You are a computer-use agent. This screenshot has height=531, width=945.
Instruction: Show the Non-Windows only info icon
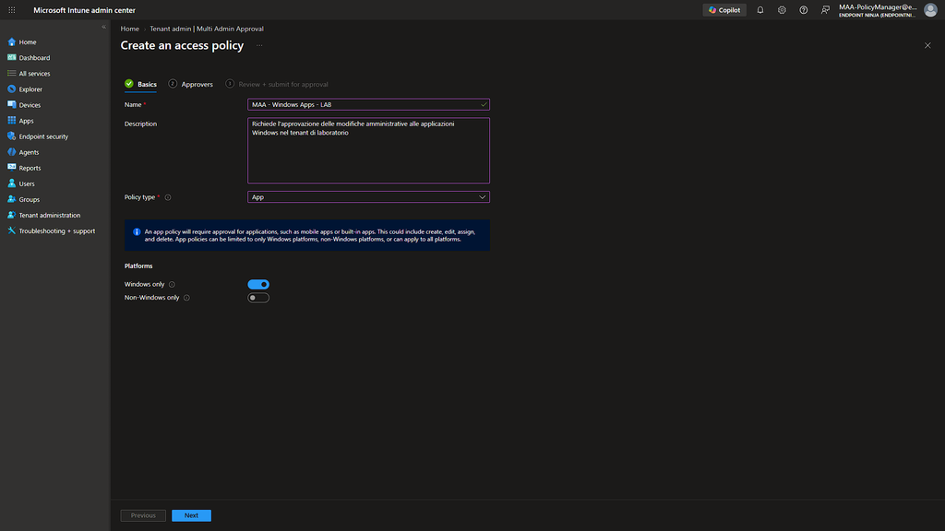tap(186, 298)
